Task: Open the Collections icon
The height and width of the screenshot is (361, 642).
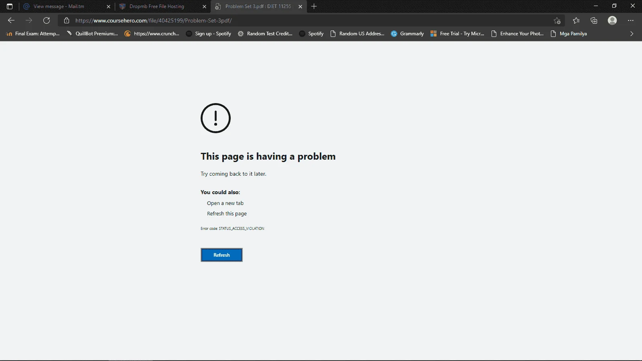Action: [x=594, y=20]
